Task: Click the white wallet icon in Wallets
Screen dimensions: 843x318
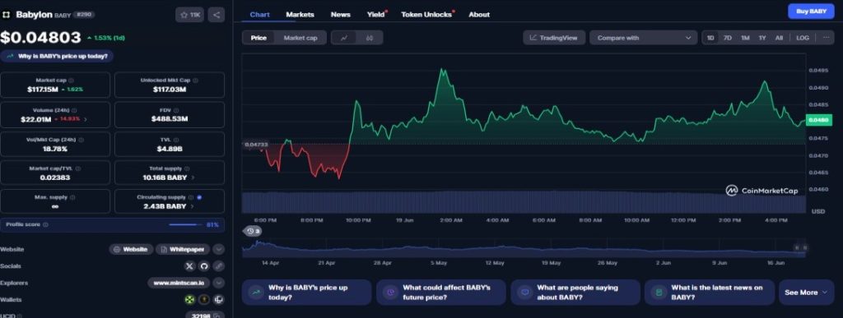Action: click(218, 300)
